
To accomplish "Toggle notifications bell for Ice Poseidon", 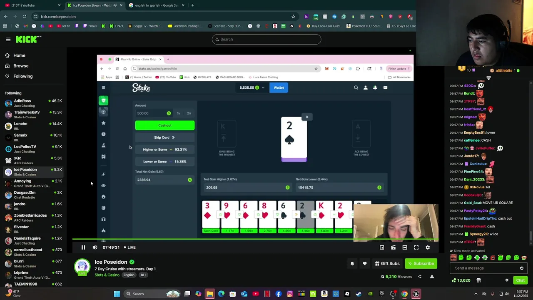I will pyautogui.click(x=352, y=263).
